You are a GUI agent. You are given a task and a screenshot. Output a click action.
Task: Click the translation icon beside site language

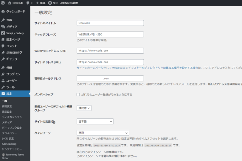[x=53, y=122]
